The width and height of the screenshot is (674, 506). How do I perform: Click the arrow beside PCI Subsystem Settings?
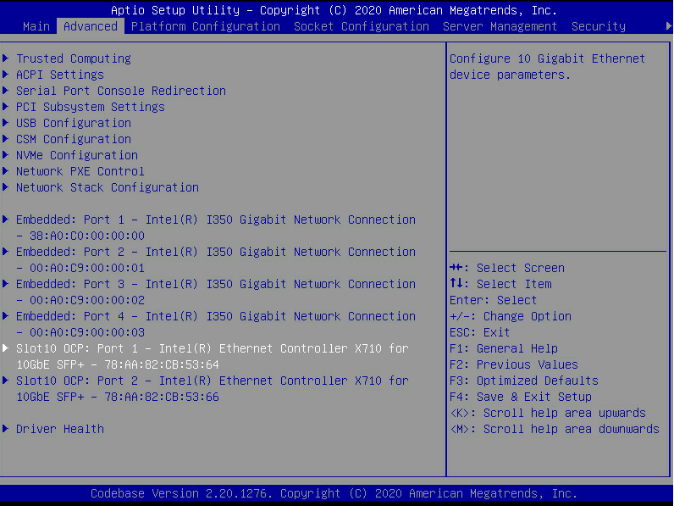[6, 106]
